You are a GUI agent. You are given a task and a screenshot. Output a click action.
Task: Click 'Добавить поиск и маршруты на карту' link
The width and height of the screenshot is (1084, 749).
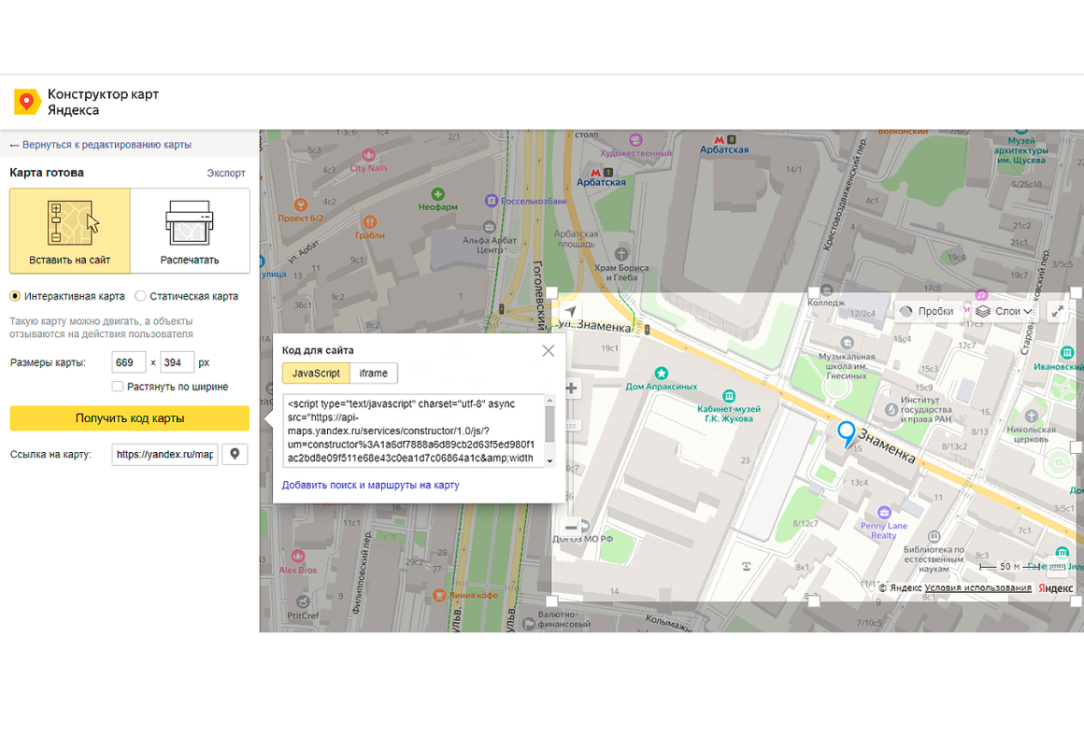371,485
